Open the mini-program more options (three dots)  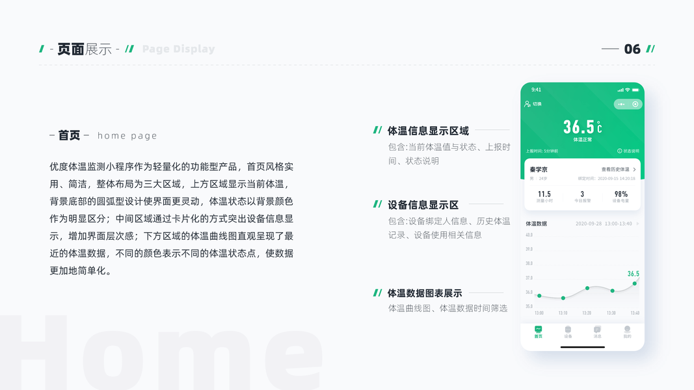click(x=621, y=105)
